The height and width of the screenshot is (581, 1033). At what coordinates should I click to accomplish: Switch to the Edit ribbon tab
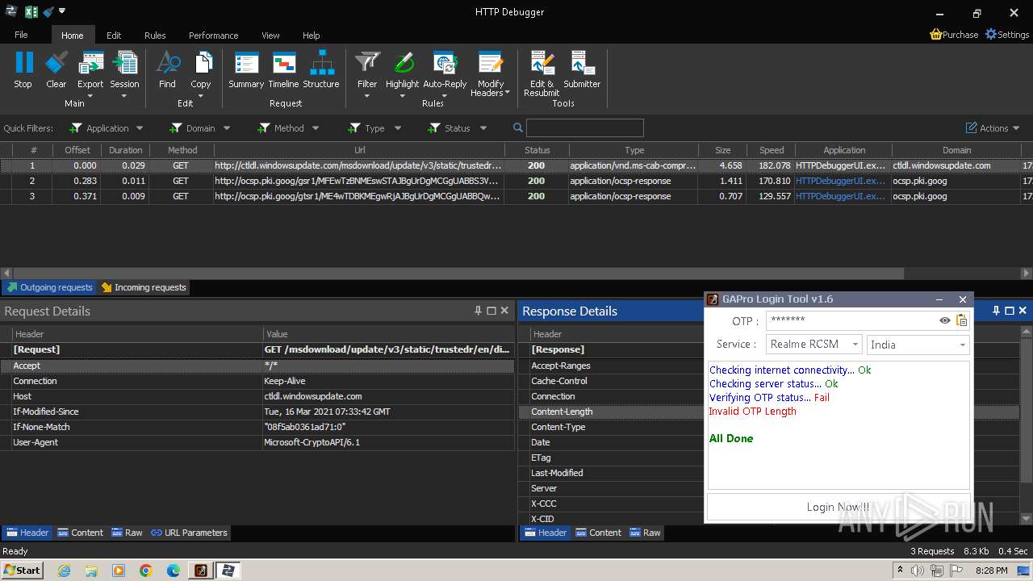pos(114,35)
